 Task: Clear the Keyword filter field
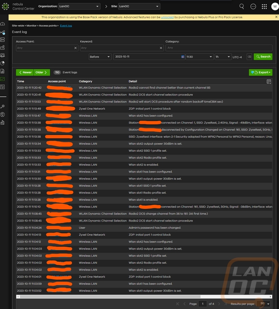coord(161,48)
